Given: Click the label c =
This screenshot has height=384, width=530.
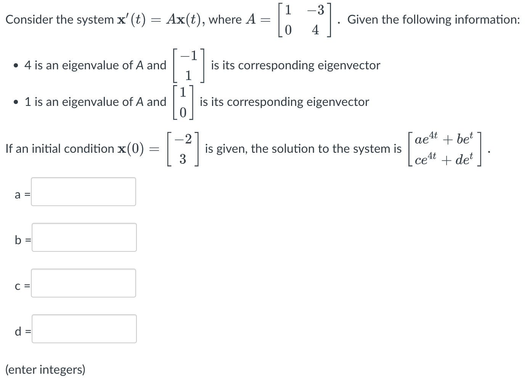Looking at the screenshot, I should pyautogui.click(x=21, y=286).
